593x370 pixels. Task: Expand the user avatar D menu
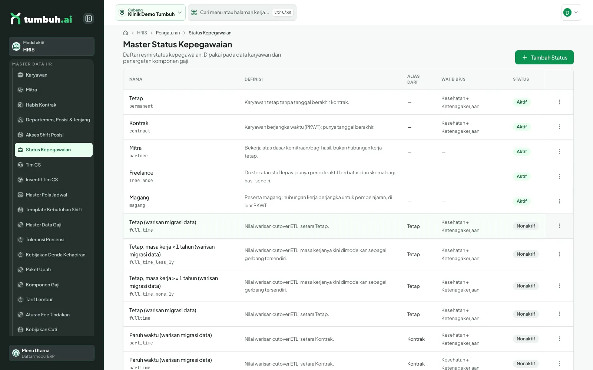(571, 13)
